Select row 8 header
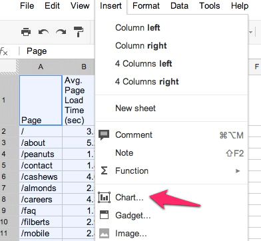The width and height of the screenshot is (261, 241). click(9, 199)
